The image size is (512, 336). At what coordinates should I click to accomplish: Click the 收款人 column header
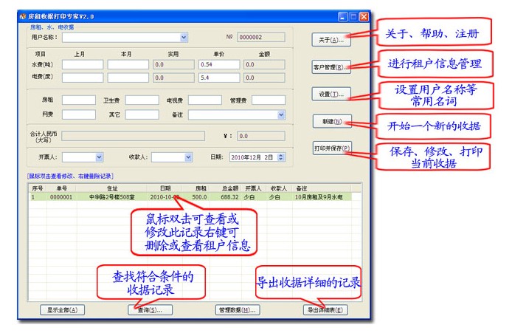tap(279, 188)
